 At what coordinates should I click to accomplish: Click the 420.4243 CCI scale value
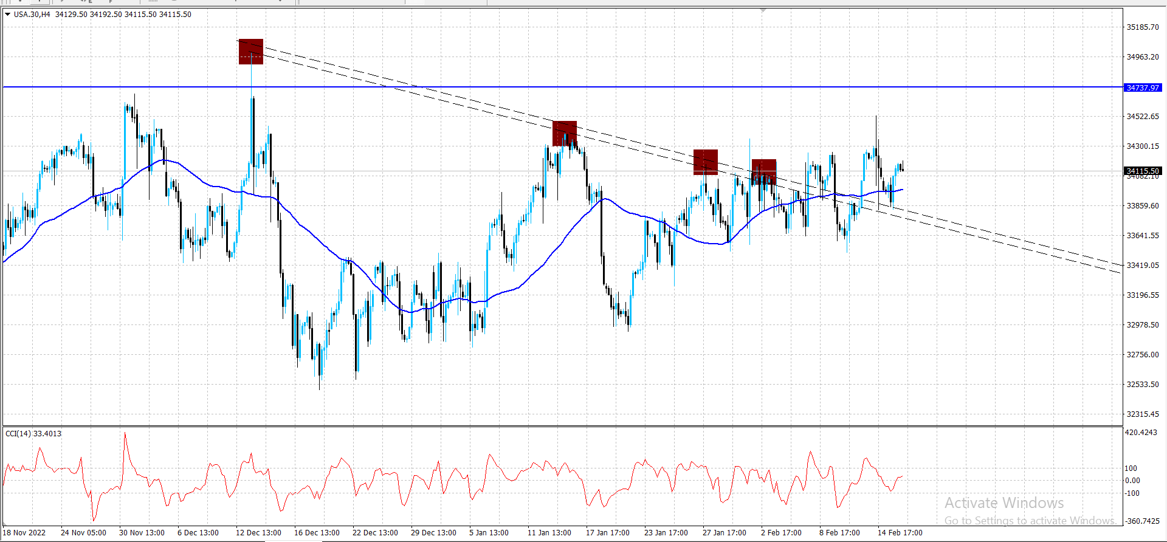coord(1141,433)
